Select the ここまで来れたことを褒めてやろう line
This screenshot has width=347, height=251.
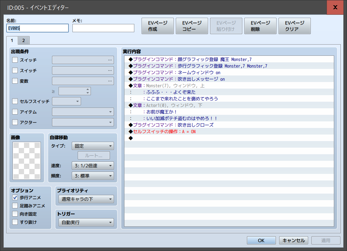coord(229,98)
